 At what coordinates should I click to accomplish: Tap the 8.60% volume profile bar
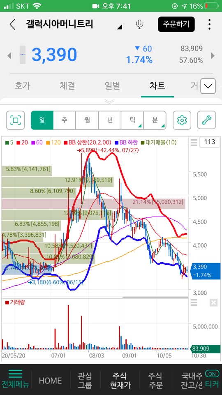point(39,193)
